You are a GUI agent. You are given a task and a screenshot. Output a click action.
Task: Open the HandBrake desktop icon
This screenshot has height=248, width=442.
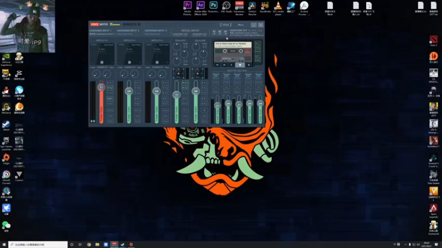click(x=265, y=7)
